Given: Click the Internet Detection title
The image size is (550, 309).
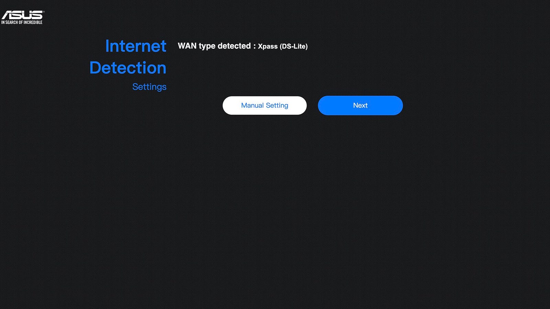Looking at the screenshot, I should coord(128,57).
